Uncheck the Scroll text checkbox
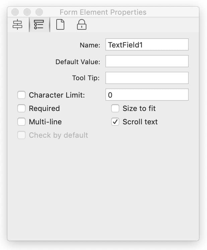 click(x=115, y=122)
